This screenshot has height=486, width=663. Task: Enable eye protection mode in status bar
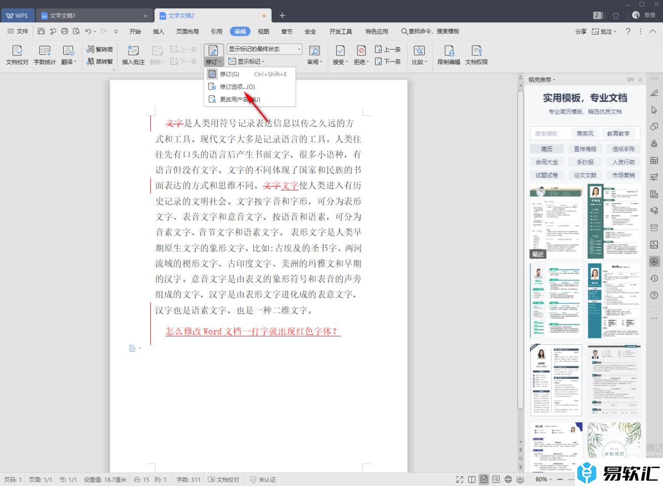(520, 480)
